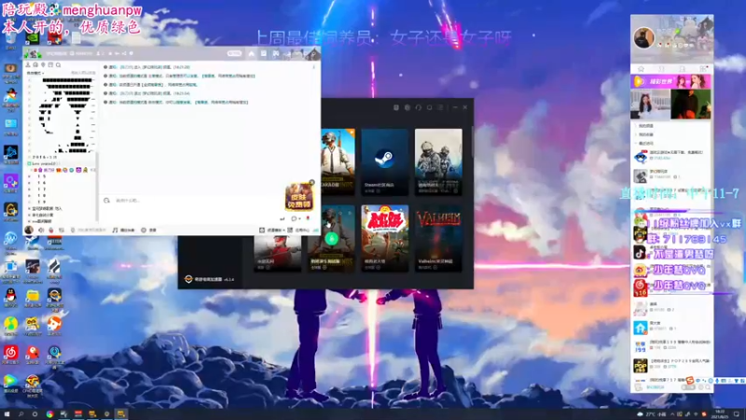Viewport: 746px width, 420px height.
Task: Open accelerator message bubble icon
Action: (430, 107)
